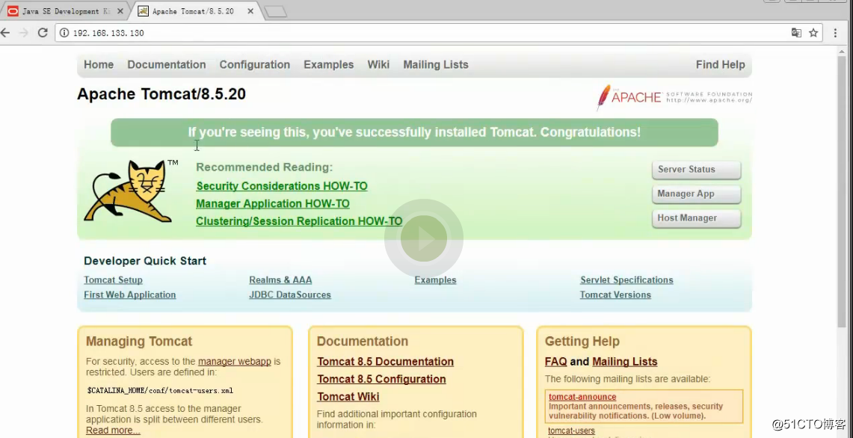Switch to Apache Tomcat/8.5.20 tab

tap(197, 11)
